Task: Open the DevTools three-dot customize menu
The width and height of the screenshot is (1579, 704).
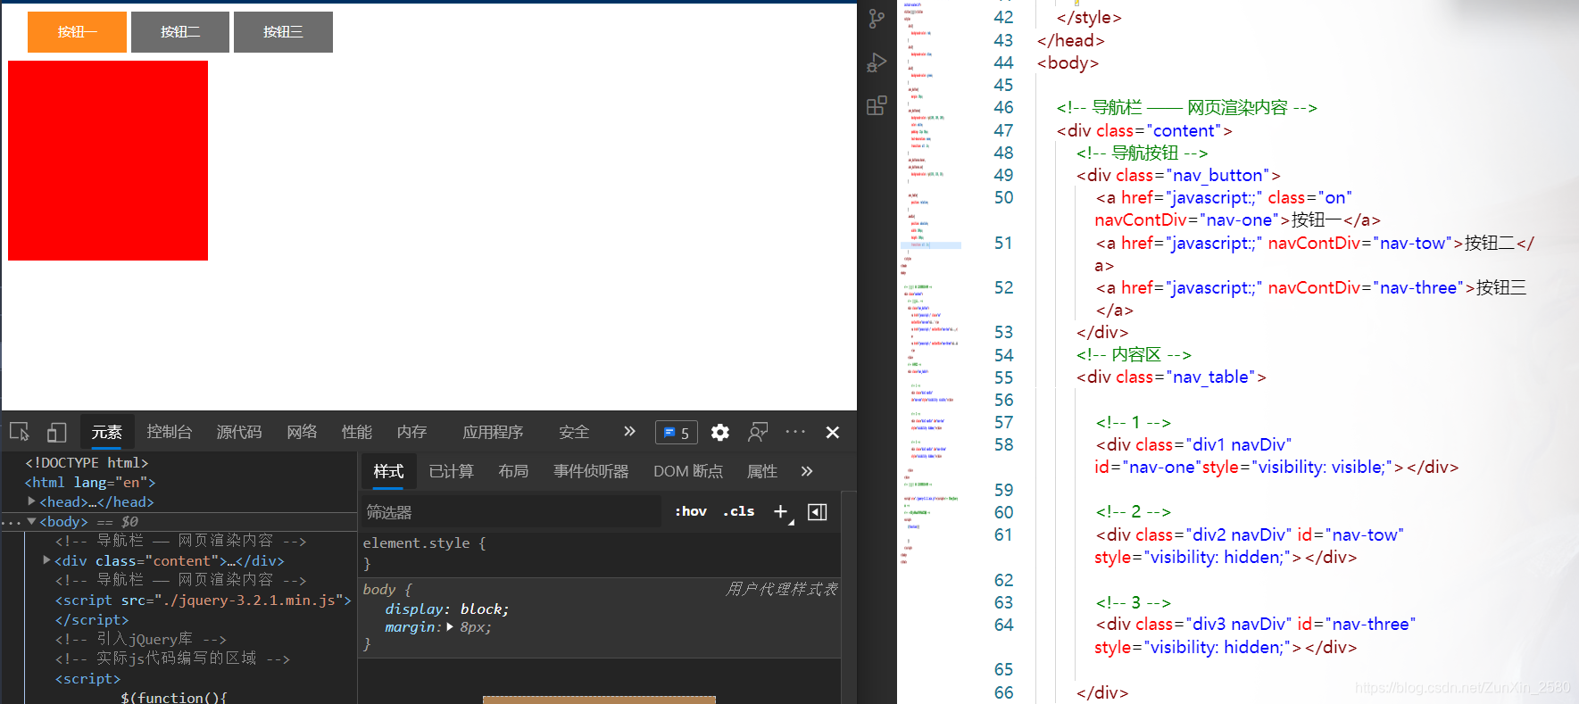Action: click(795, 432)
